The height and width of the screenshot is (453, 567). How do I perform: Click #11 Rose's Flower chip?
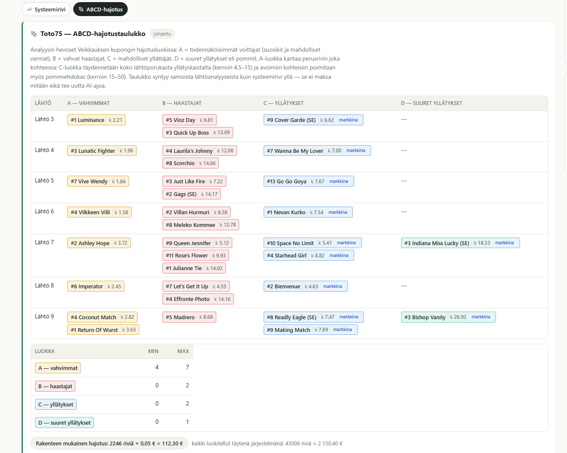tap(195, 255)
